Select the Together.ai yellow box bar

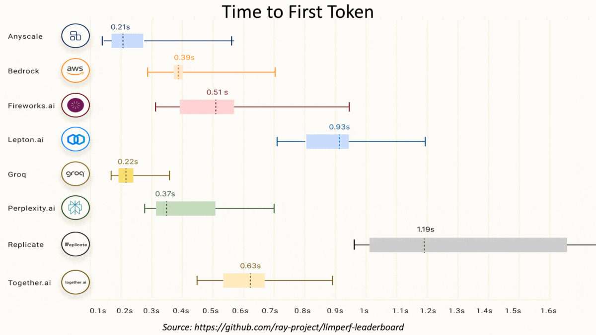(243, 280)
